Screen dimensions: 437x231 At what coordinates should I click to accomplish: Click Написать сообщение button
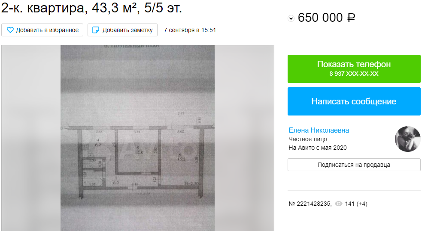click(x=354, y=101)
